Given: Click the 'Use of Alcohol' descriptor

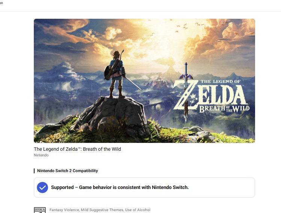Looking at the screenshot, I should click(x=137, y=210).
